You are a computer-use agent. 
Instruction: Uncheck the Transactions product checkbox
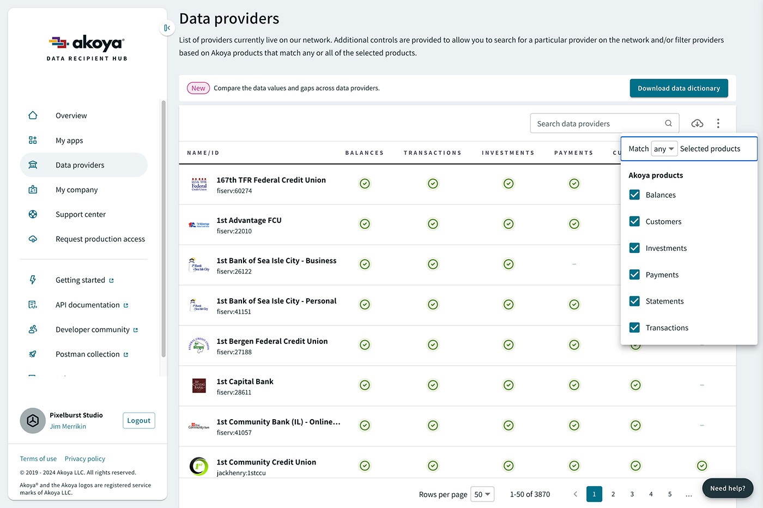pos(634,328)
